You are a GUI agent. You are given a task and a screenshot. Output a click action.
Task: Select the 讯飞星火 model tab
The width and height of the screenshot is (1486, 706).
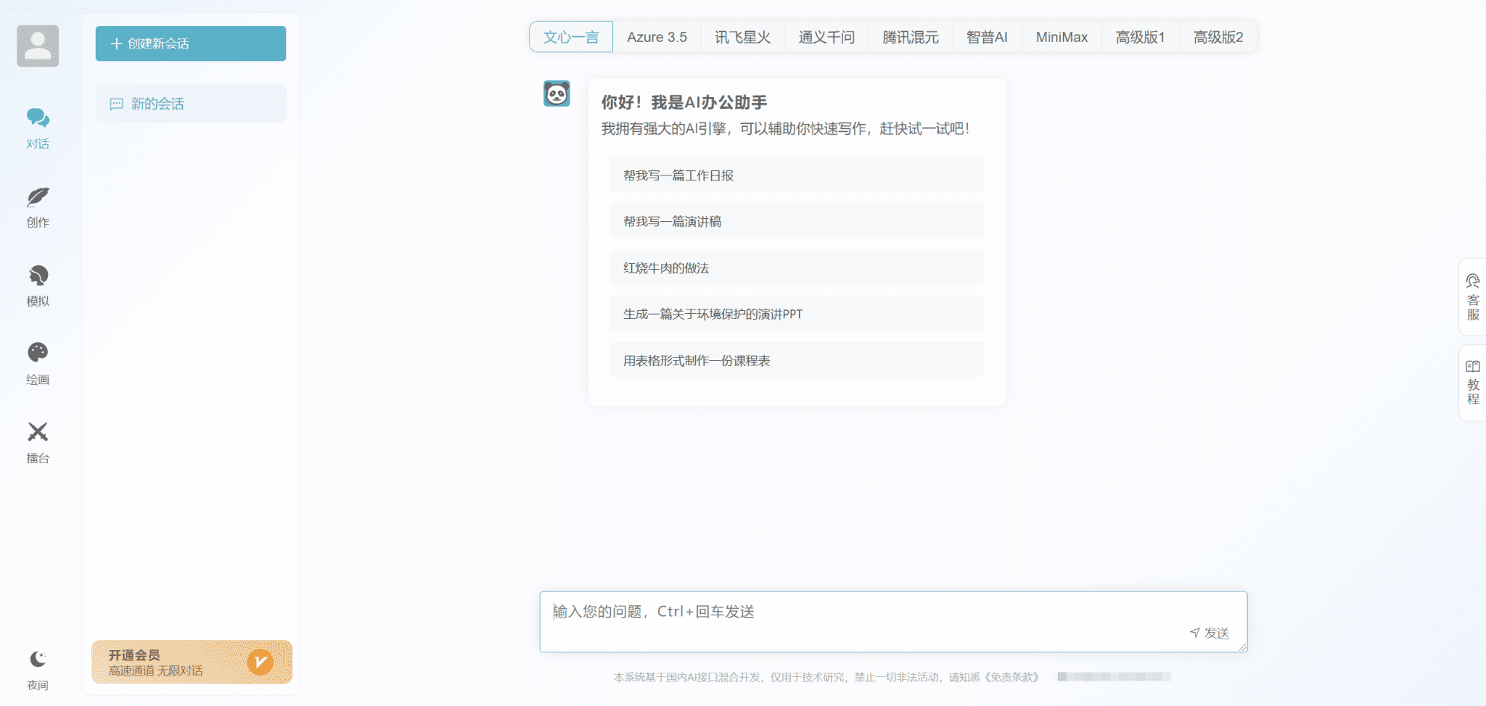tap(742, 37)
